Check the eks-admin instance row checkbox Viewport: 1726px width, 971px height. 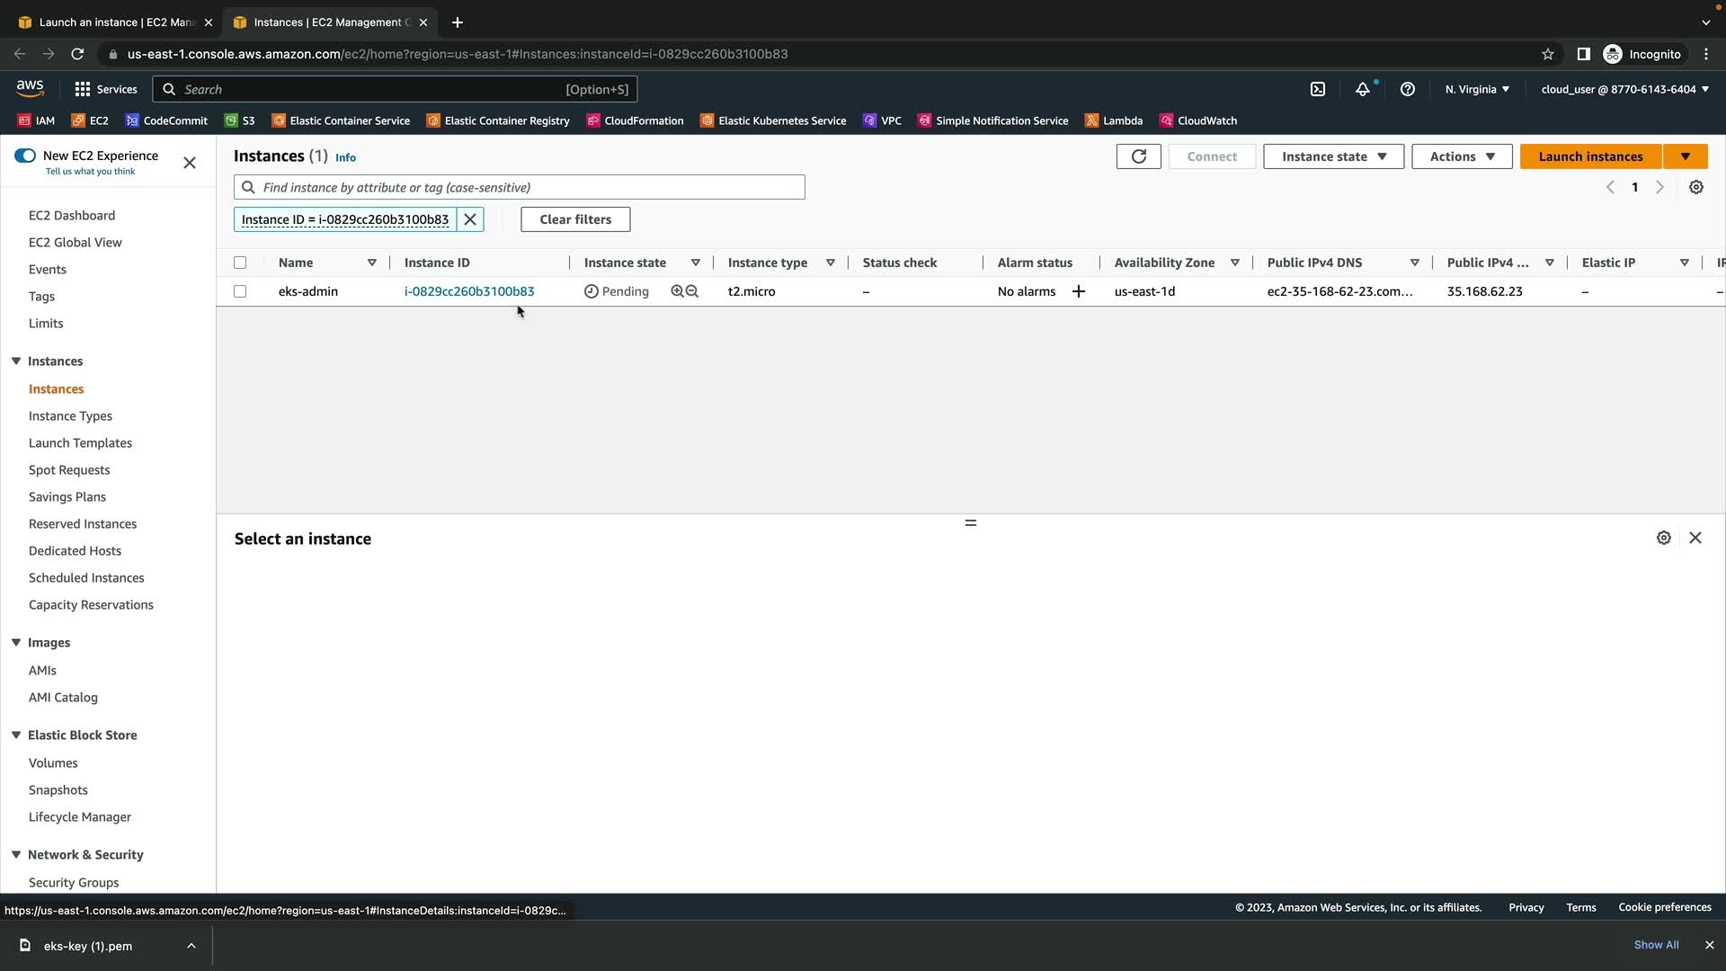[240, 291]
